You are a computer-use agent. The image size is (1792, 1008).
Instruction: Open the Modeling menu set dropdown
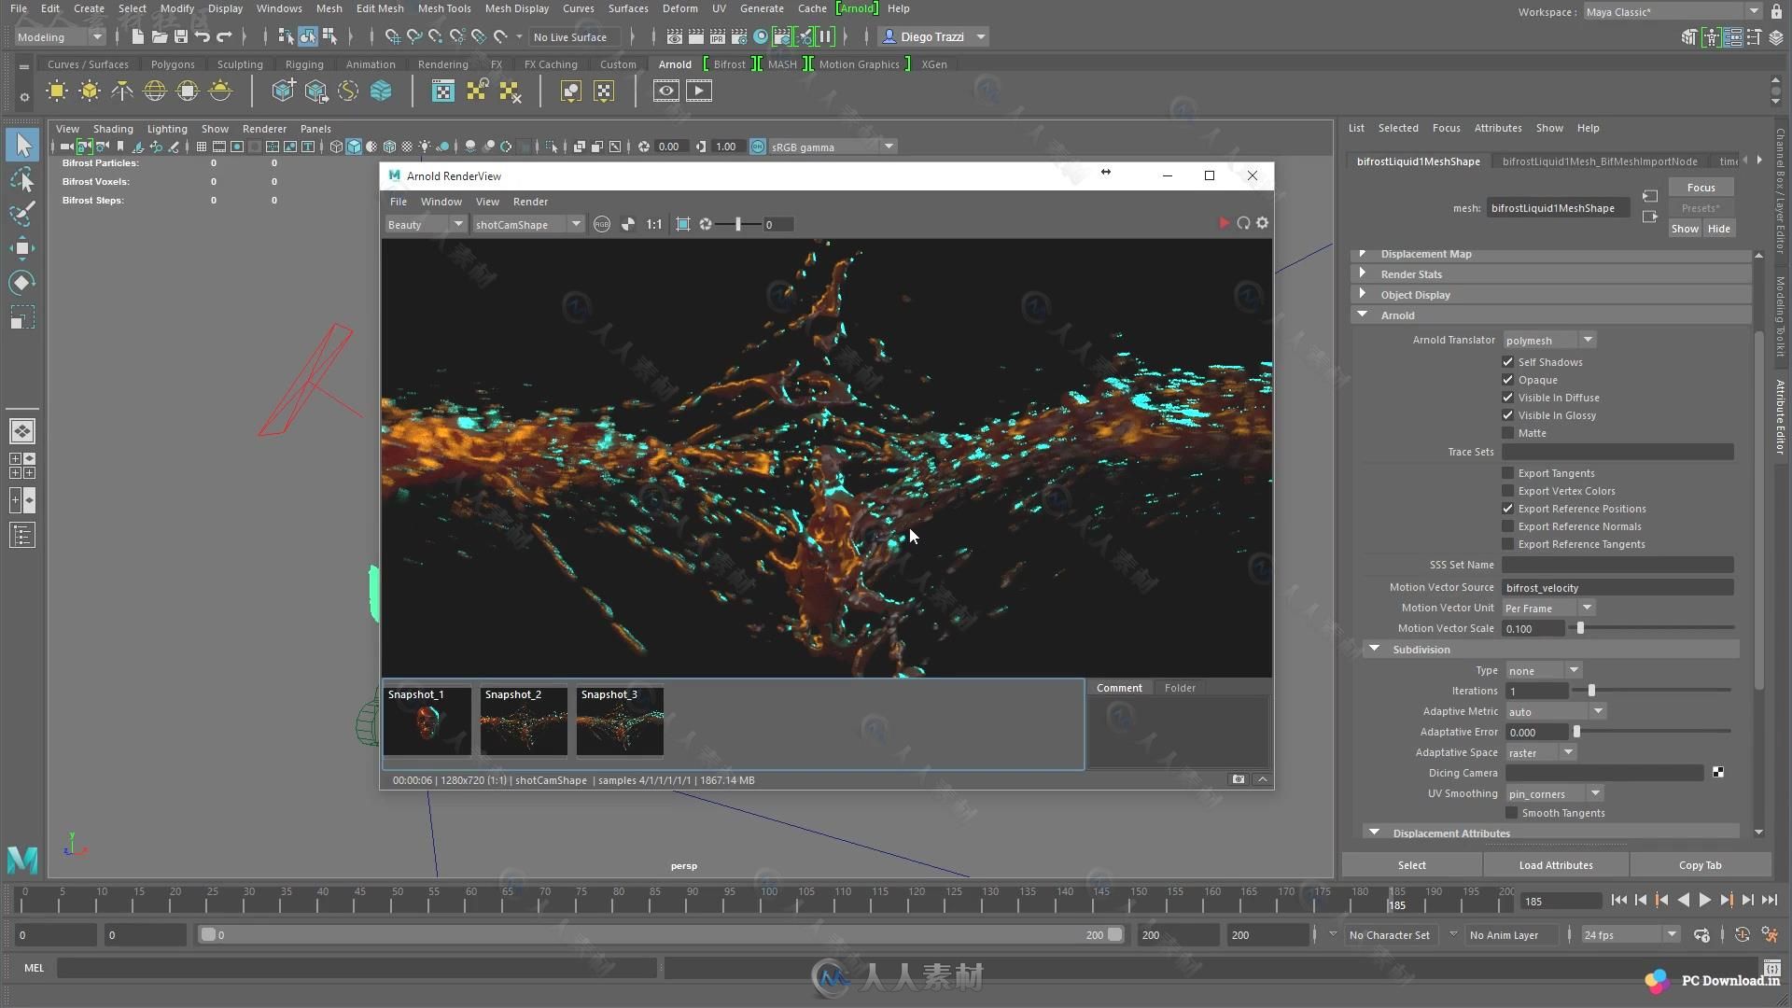[60, 36]
